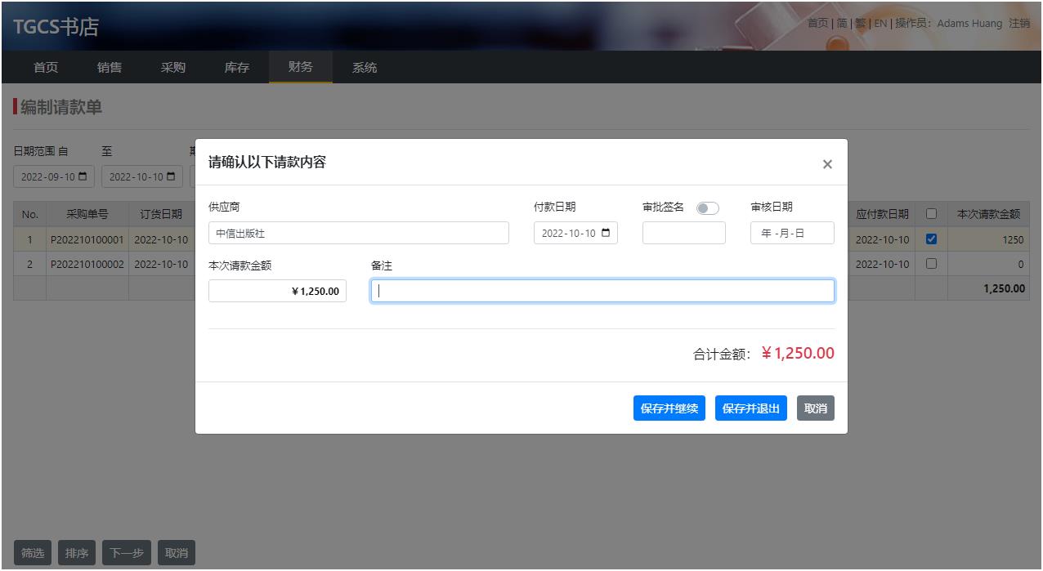Tick the select-all checkbox in table header

(931, 214)
